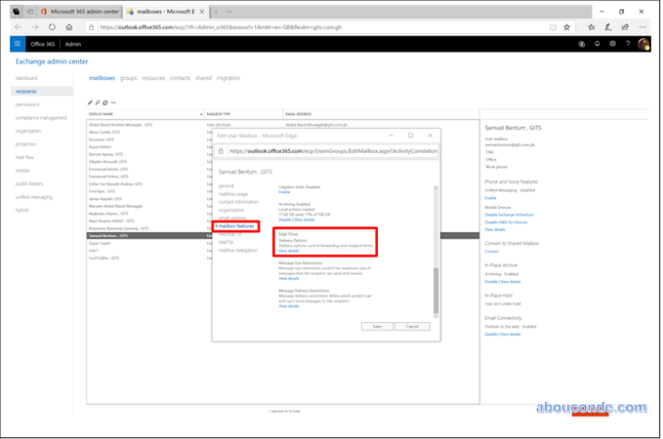Click the Save button in dialog

377,327
